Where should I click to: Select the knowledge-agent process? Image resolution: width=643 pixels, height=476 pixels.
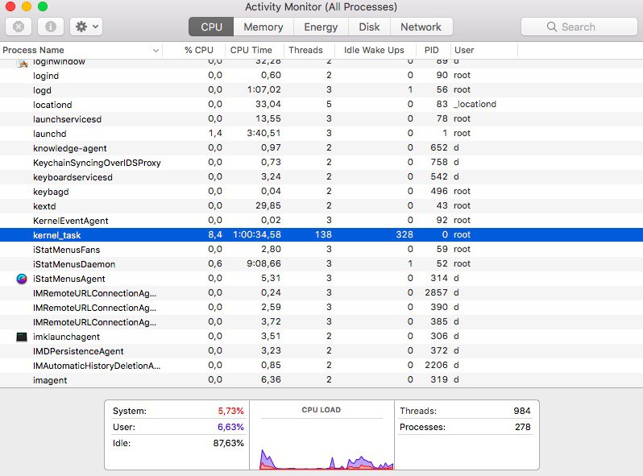click(x=321, y=148)
